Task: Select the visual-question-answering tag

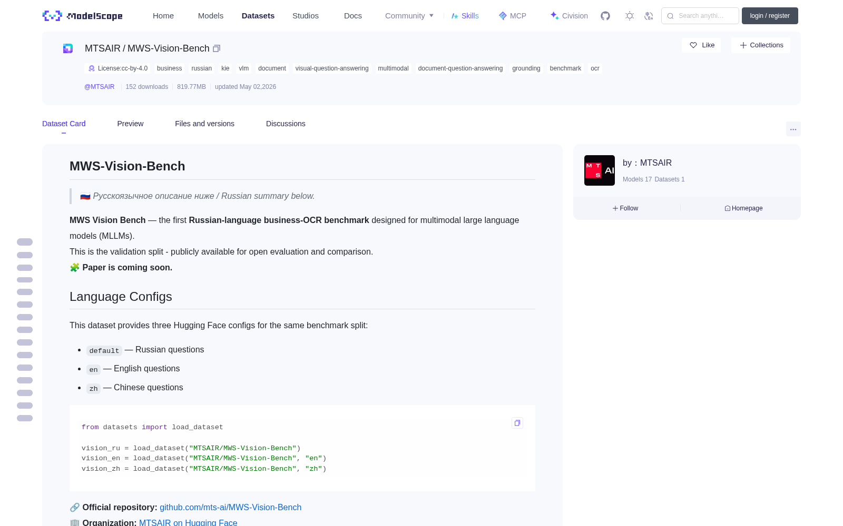Action: pyautogui.click(x=332, y=68)
